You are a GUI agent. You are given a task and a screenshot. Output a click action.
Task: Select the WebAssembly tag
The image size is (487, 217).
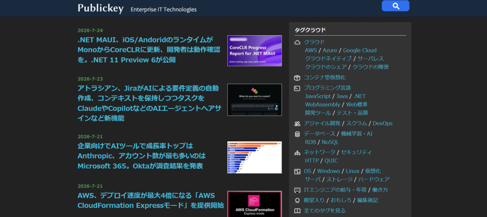click(x=323, y=105)
